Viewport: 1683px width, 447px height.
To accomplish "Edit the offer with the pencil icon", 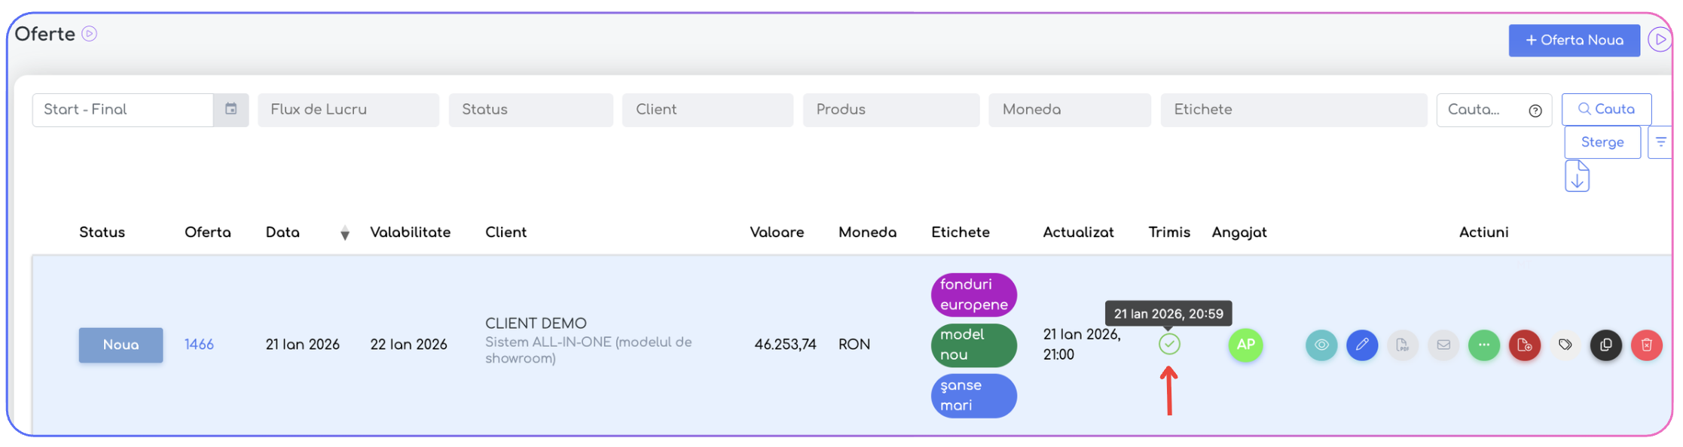I will 1362,345.
